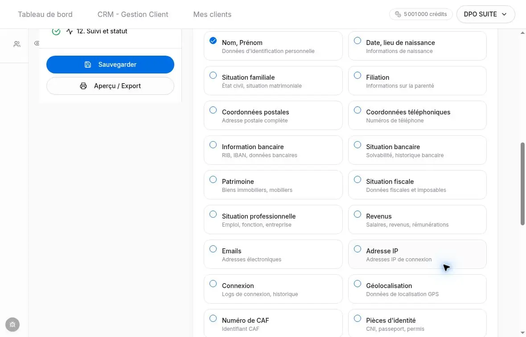This screenshot has width=526, height=337.
Task: Tick the Adresse IP checkbox
Action: pos(358,249)
